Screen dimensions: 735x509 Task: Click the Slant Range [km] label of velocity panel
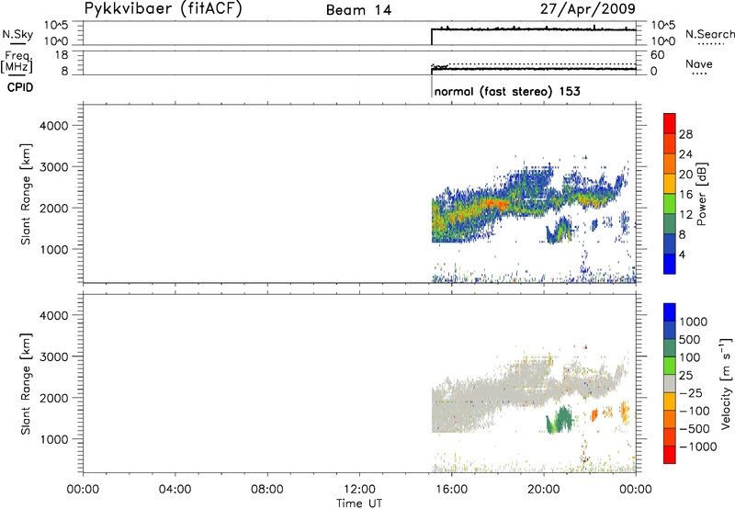click(x=26, y=384)
